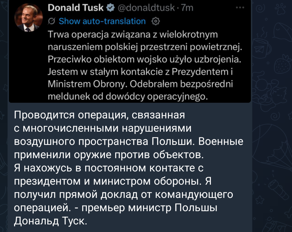The height and width of the screenshot is (232, 292).
Task: Open the three-dot more options menu
Action: click(239, 8)
